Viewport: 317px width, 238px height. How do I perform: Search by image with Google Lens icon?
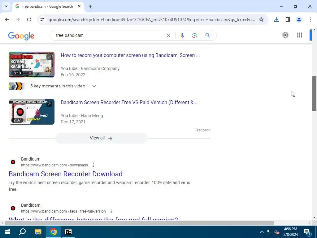tap(194, 35)
